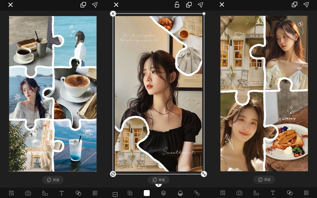Tap the crop frame icon in middle toolbar
Image resolution: width=317 pixels, height=198 pixels.
pos(197,193)
